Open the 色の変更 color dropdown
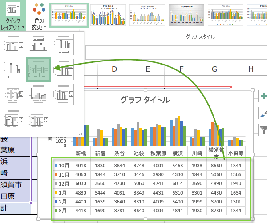267x223 pixels. (39, 16)
